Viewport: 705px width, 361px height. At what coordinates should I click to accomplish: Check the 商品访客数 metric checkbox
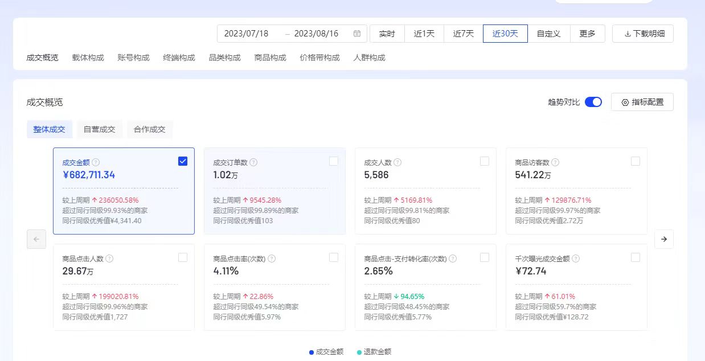point(636,161)
